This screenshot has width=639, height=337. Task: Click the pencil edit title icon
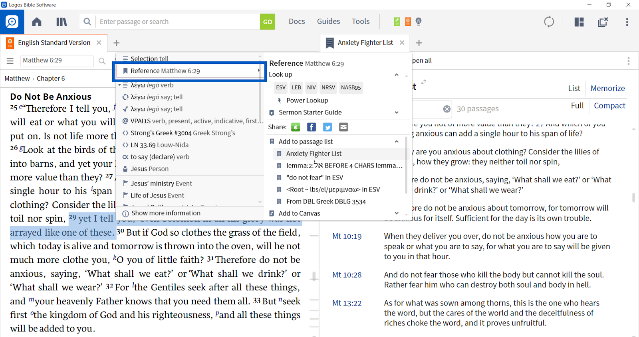pyautogui.click(x=424, y=82)
